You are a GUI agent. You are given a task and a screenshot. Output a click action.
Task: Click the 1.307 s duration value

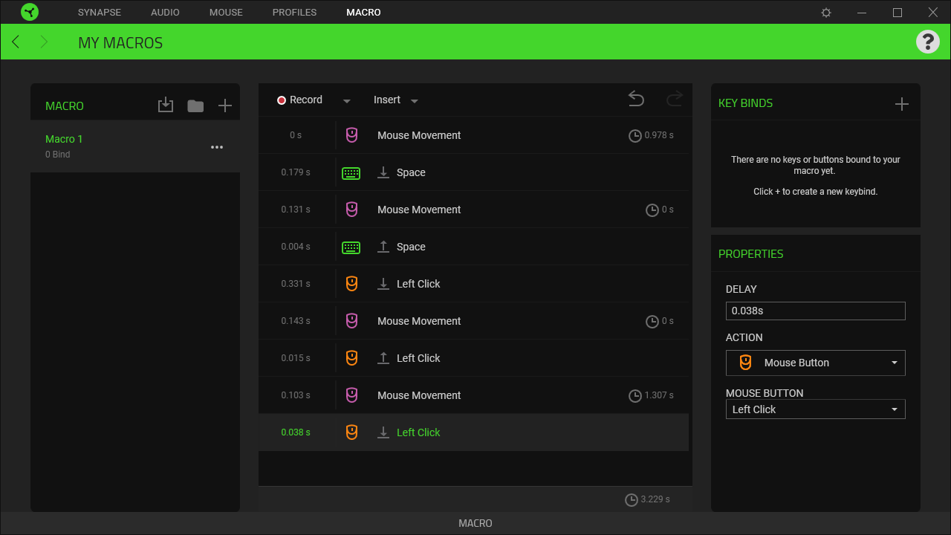[x=659, y=395]
